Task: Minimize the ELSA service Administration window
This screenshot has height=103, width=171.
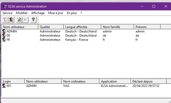Action: (x=142, y=6)
